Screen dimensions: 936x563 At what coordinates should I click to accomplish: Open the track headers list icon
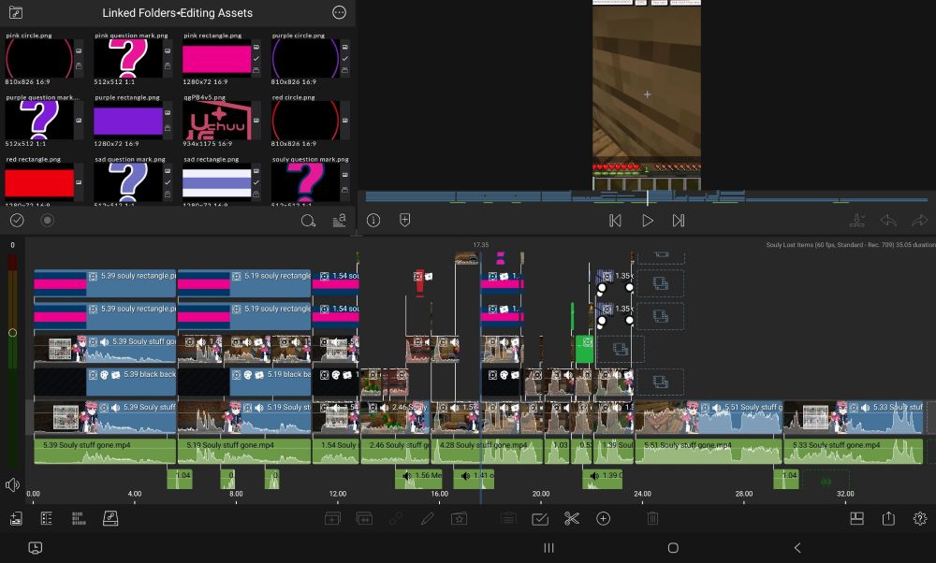[47, 518]
